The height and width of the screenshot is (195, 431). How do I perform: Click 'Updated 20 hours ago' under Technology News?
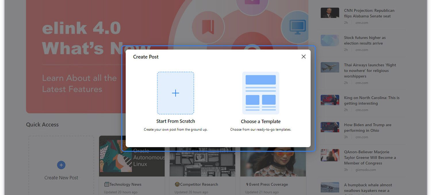(x=121, y=192)
